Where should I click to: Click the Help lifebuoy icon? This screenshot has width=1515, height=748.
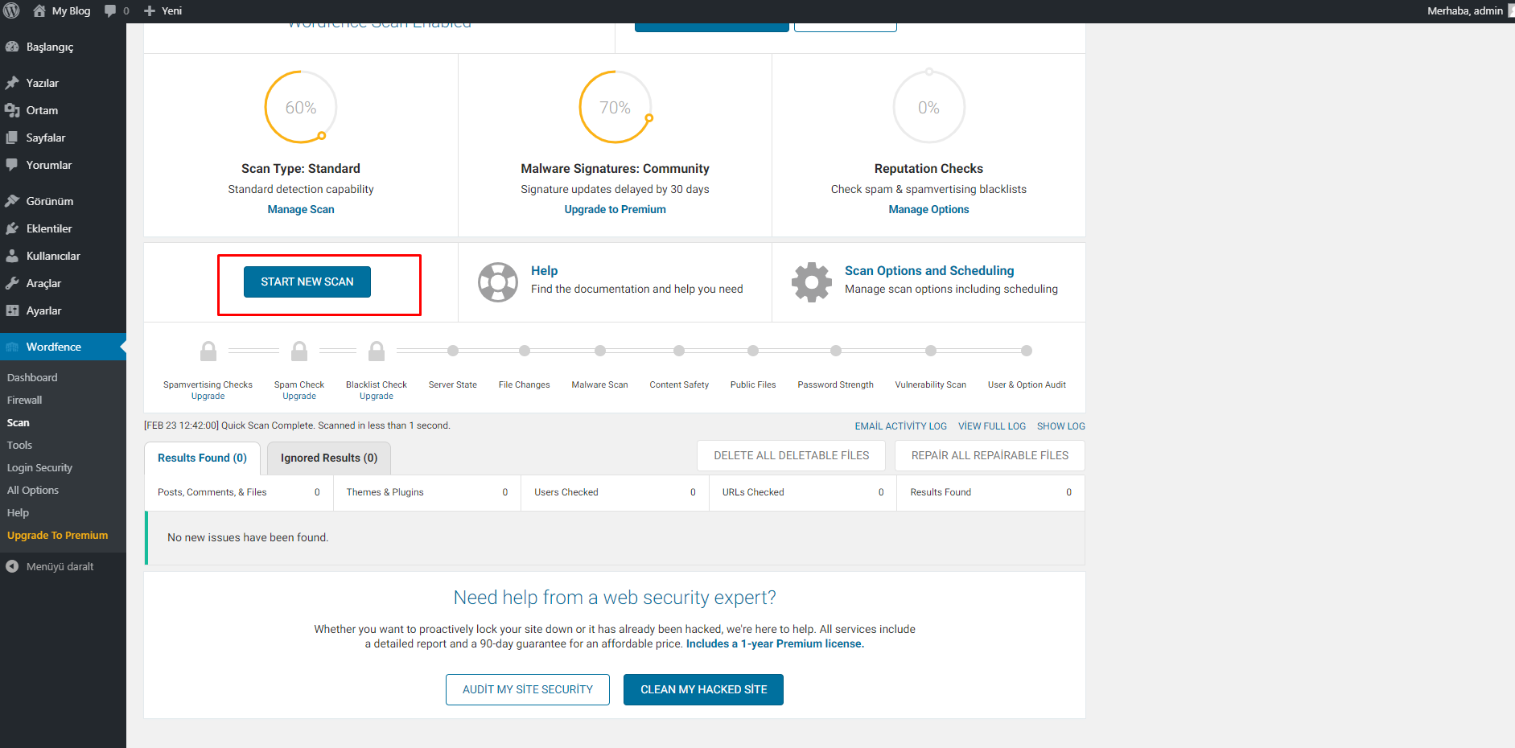498,282
